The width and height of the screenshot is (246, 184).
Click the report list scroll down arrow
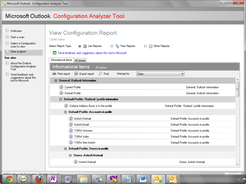[237, 165]
